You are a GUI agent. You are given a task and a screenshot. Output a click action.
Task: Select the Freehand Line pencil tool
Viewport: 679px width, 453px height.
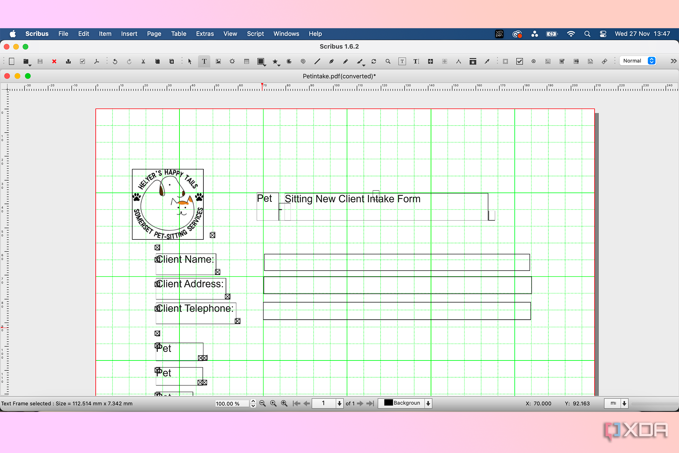pos(345,61)
